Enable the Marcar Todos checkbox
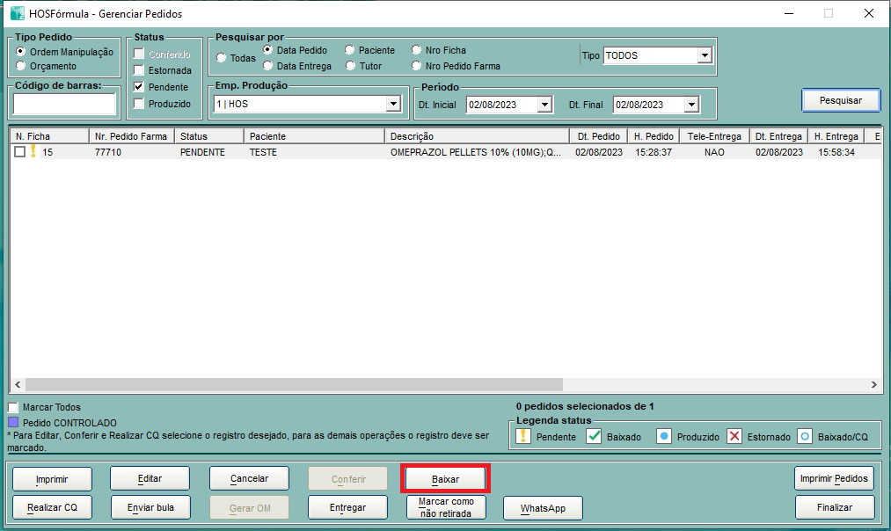The image size is (891, 531). [x=13, y=408]
